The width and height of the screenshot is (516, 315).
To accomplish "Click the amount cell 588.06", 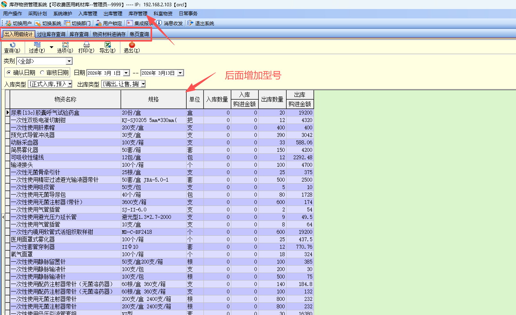I will click(x=300, y=142).
